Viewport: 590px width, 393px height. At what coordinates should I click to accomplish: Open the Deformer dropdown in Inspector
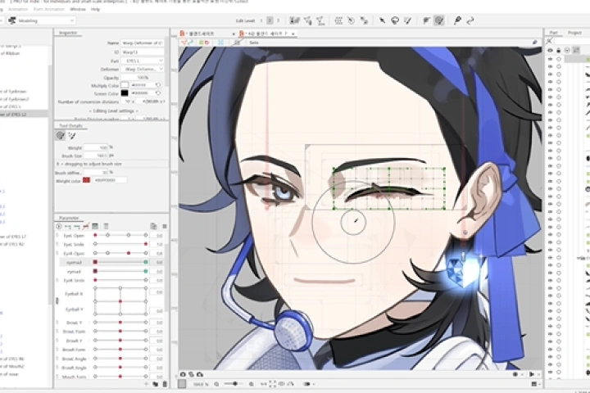(x=143, y=70)
